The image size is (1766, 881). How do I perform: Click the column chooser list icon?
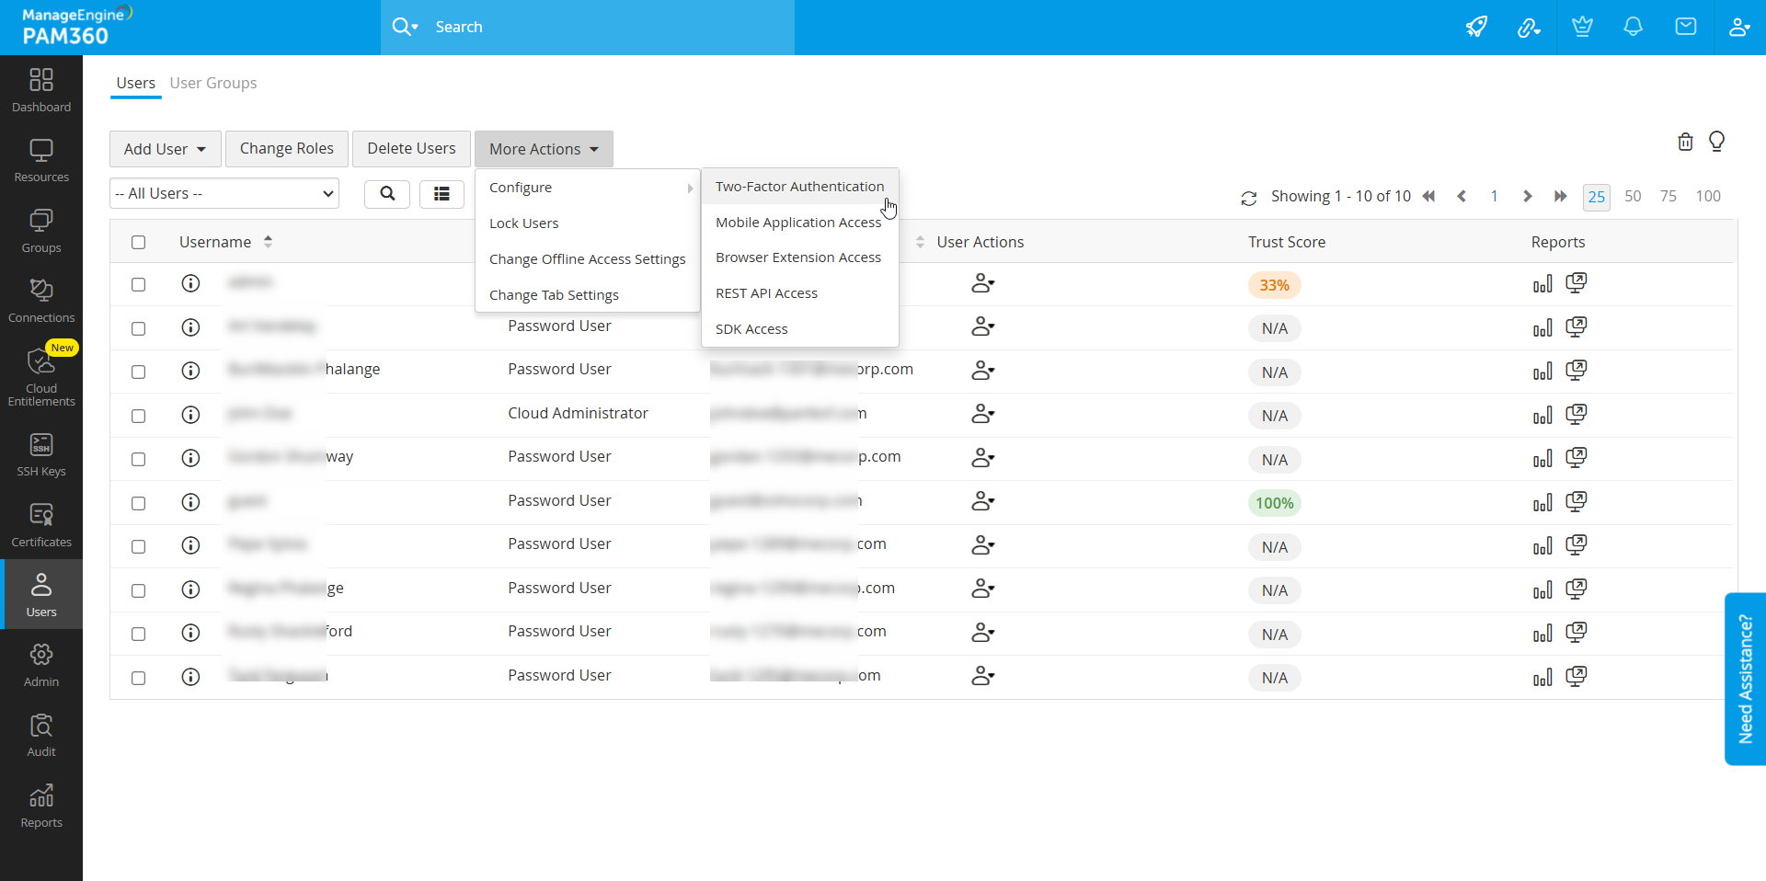click(441, 194)
